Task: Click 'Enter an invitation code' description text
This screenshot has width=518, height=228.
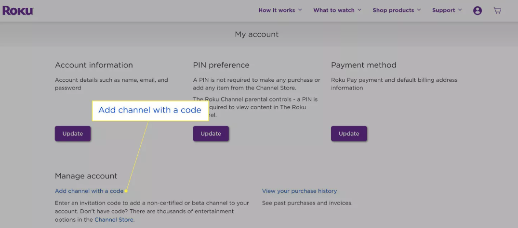Action: [x=152, y=211]
